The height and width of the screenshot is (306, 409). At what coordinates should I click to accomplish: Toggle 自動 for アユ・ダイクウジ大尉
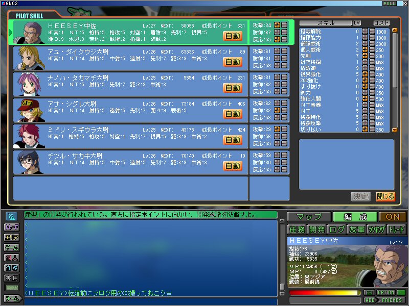pos(232,62)
